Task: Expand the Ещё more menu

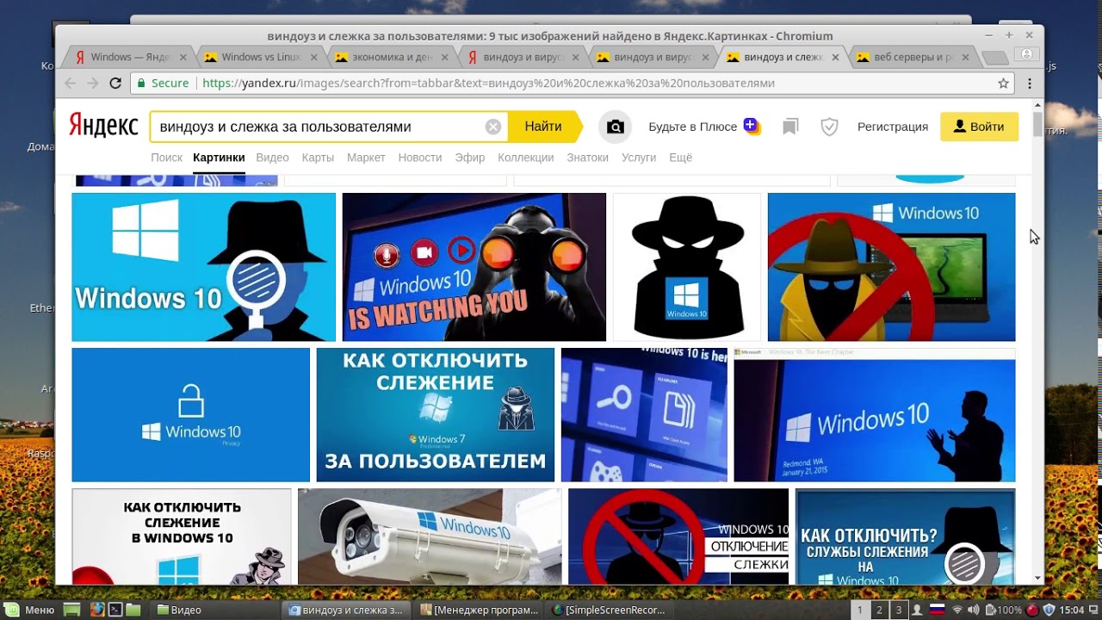Action: (x=680, y=158)
